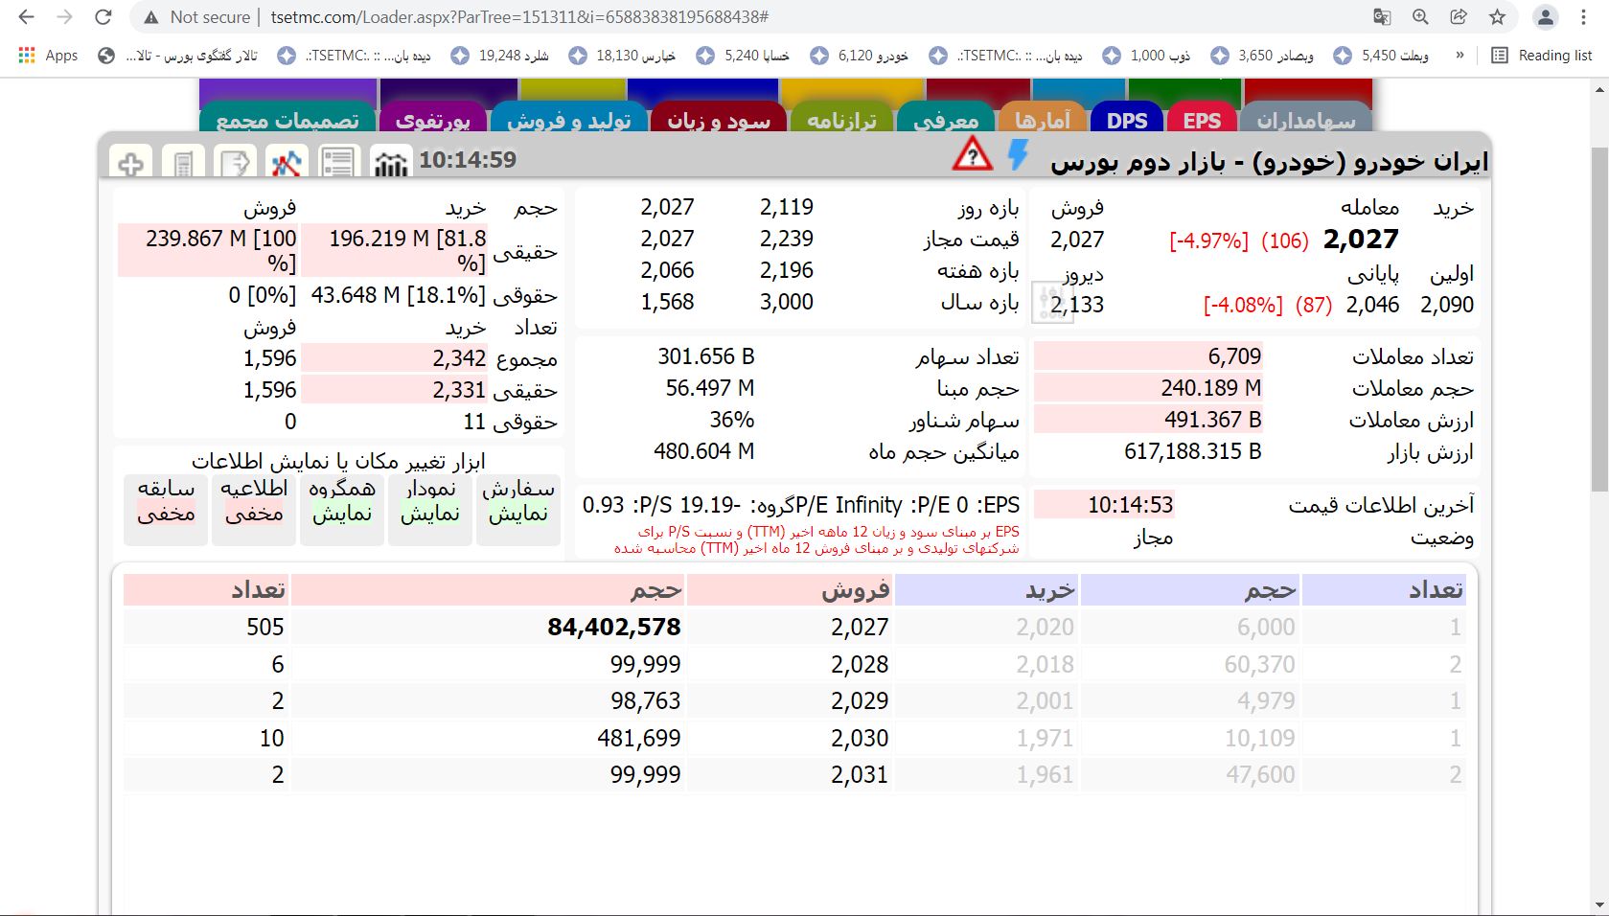1609x916 pixels.
Task: Open the ذوب 1,000 bookmark
Action: tap(1146, 56)
